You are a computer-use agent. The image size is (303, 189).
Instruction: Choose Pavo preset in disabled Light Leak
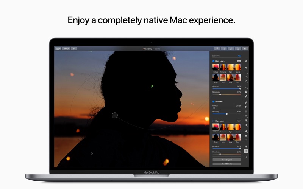pos(238,137)
